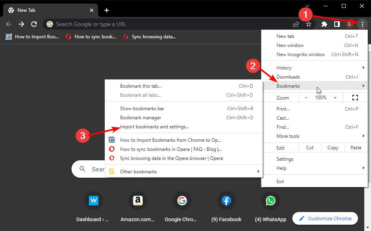
Task: Click the Customize Chrome button
Action: coord(325,218)
